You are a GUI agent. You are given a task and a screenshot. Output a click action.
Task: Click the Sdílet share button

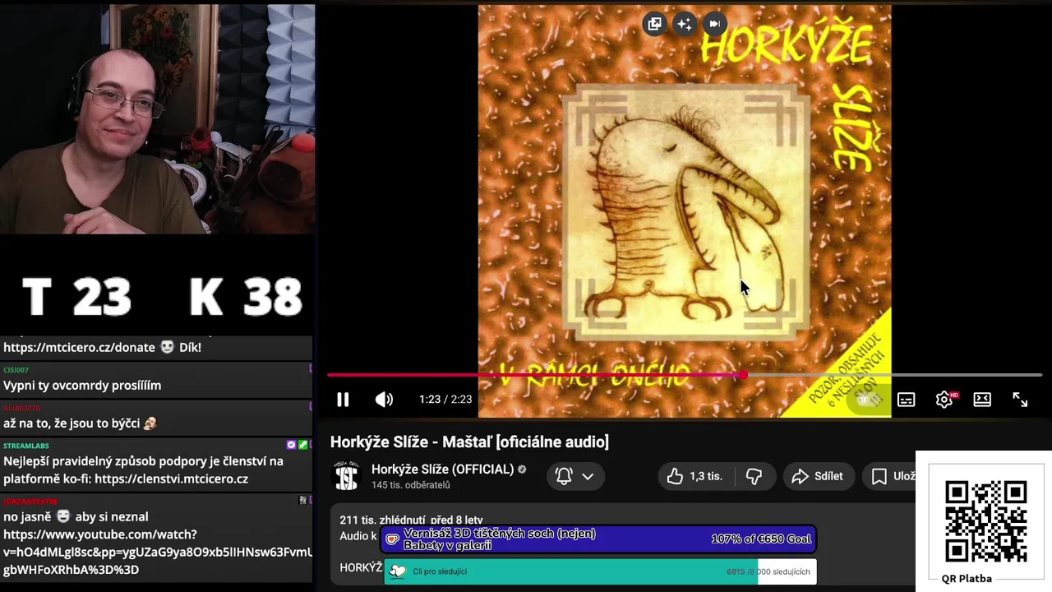click(818, 476)
